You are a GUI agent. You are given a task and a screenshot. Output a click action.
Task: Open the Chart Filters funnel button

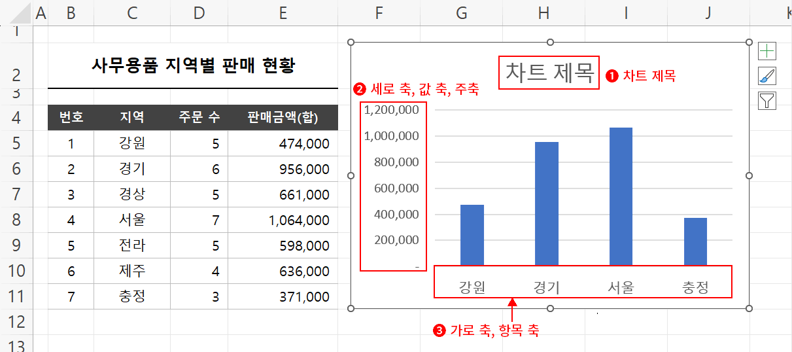[x=767, y=101]
